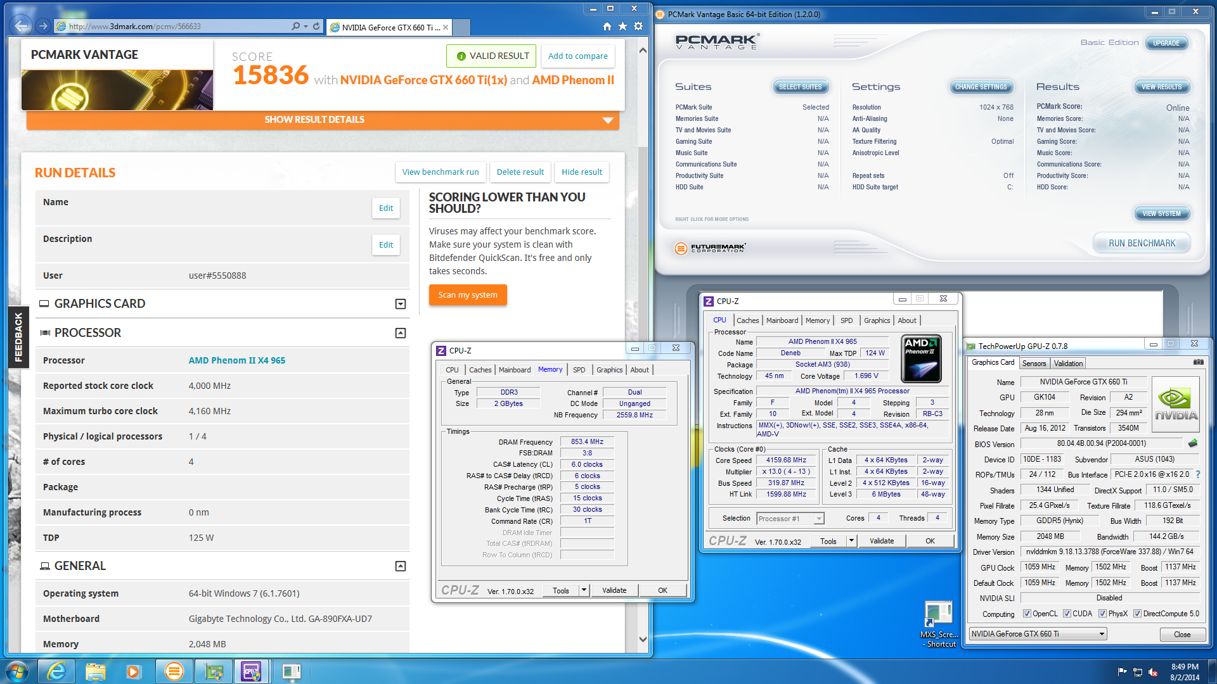Open the Windows Start orb
This screenshot has height=684, width=1217.
click(x=17, y=671)
